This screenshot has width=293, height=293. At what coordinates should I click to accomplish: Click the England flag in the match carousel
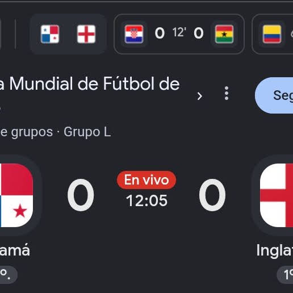click(x=86, y=34)
